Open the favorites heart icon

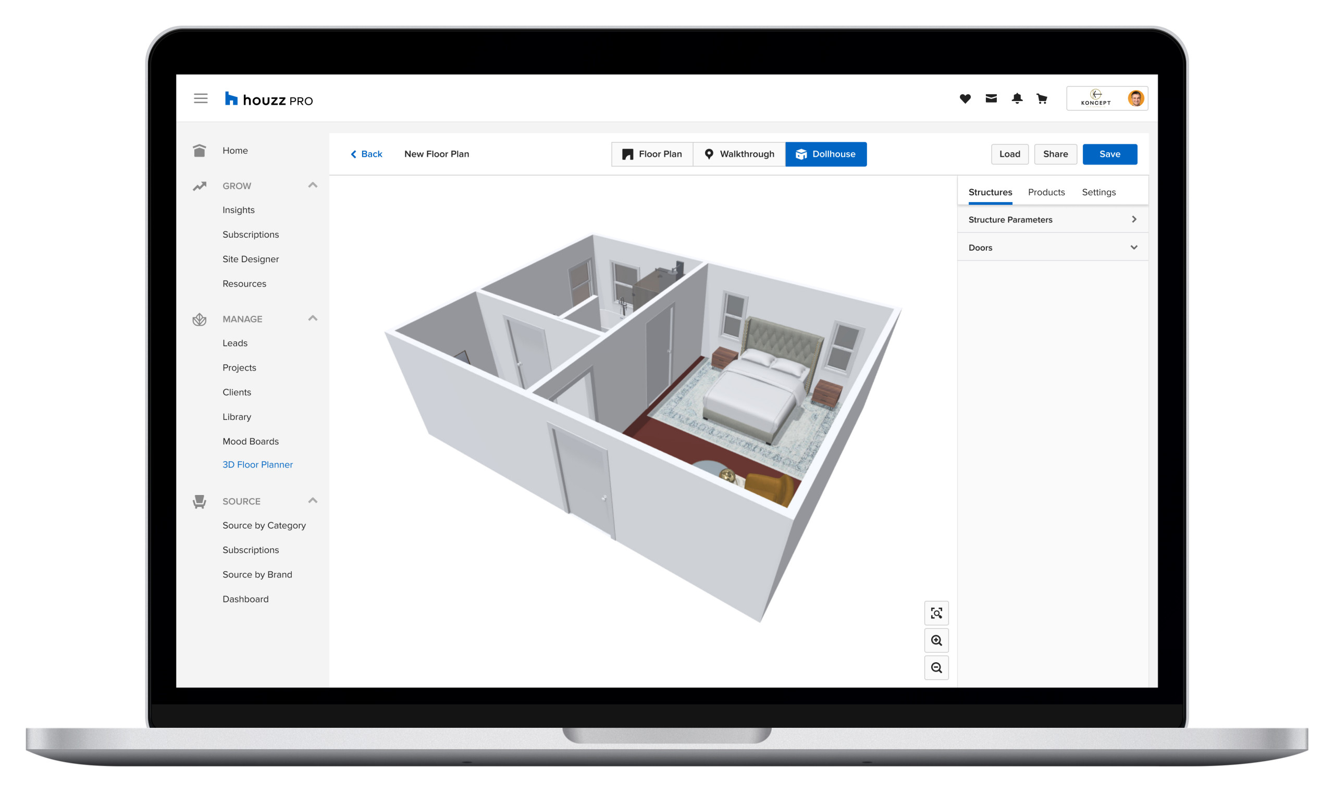[965, 98]
